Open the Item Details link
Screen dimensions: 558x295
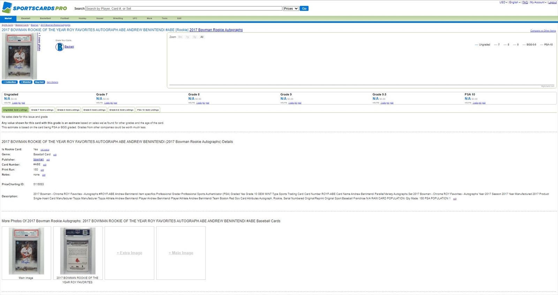(52, 82)
